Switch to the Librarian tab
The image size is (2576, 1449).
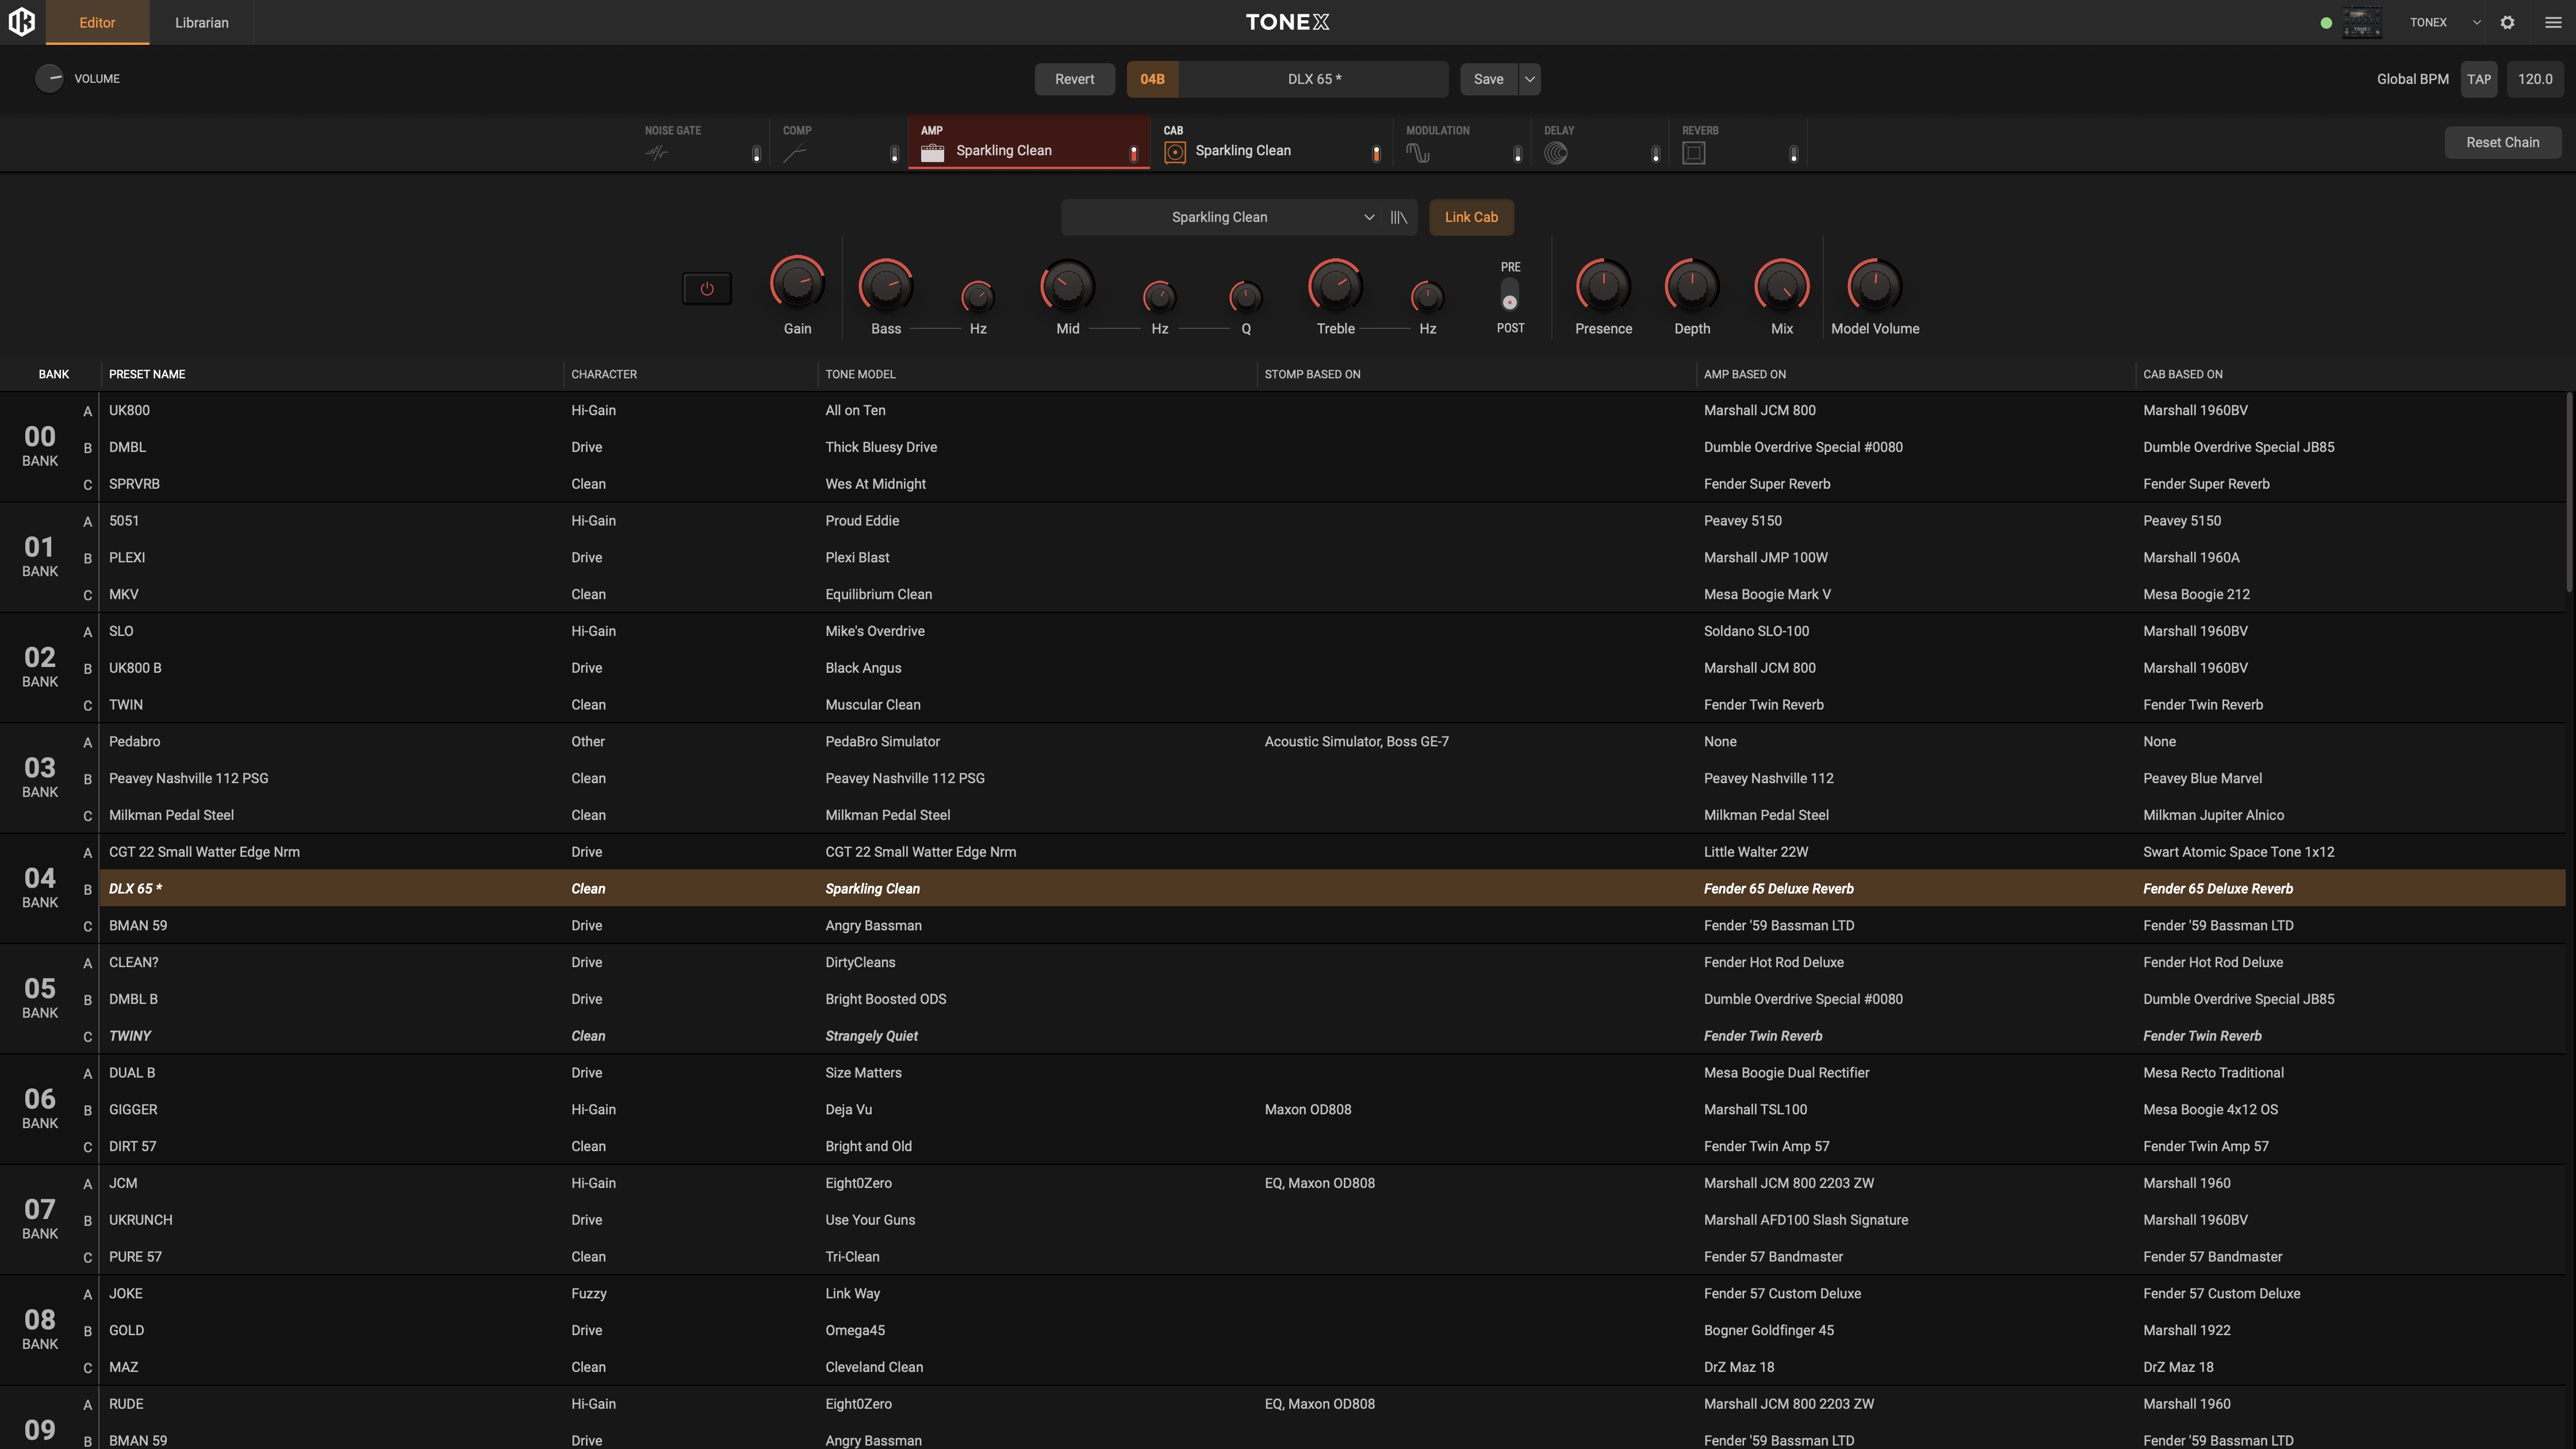click(202, 22)
